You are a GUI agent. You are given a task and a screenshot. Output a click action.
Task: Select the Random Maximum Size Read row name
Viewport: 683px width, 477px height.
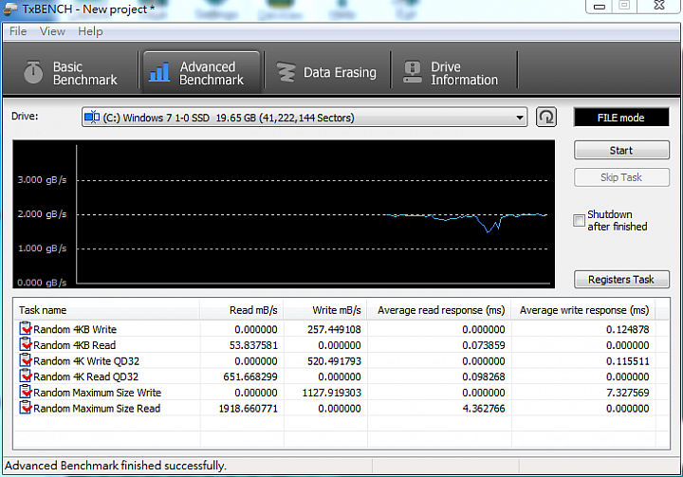pyautogui.click(x=97, y=409)
